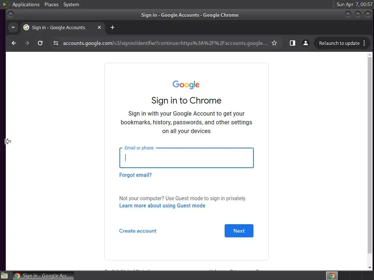Image resolution: width=374 pixels, height=280 pixels.
Task: Click the scrollbar up arrow
Action: [370, 55]
